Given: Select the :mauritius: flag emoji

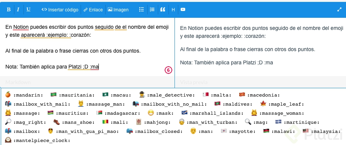Looking at the screenshot, I should click(x=68, y=113).
